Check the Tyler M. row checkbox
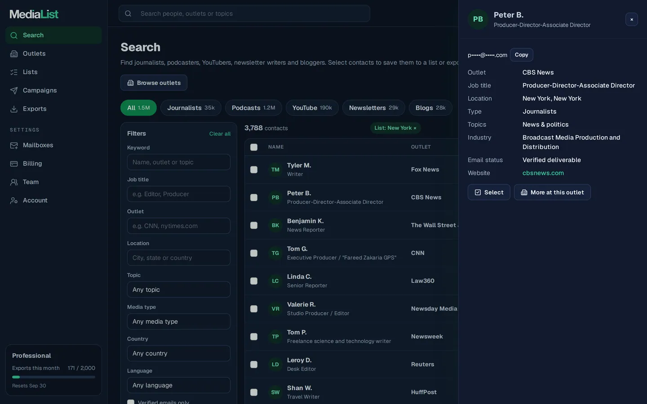The height and width of the screenshot is (404, 647). click(254, 170)
